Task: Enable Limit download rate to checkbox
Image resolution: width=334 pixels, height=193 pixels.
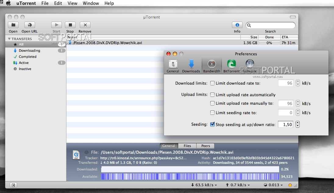Action: (x=212, y=83)
